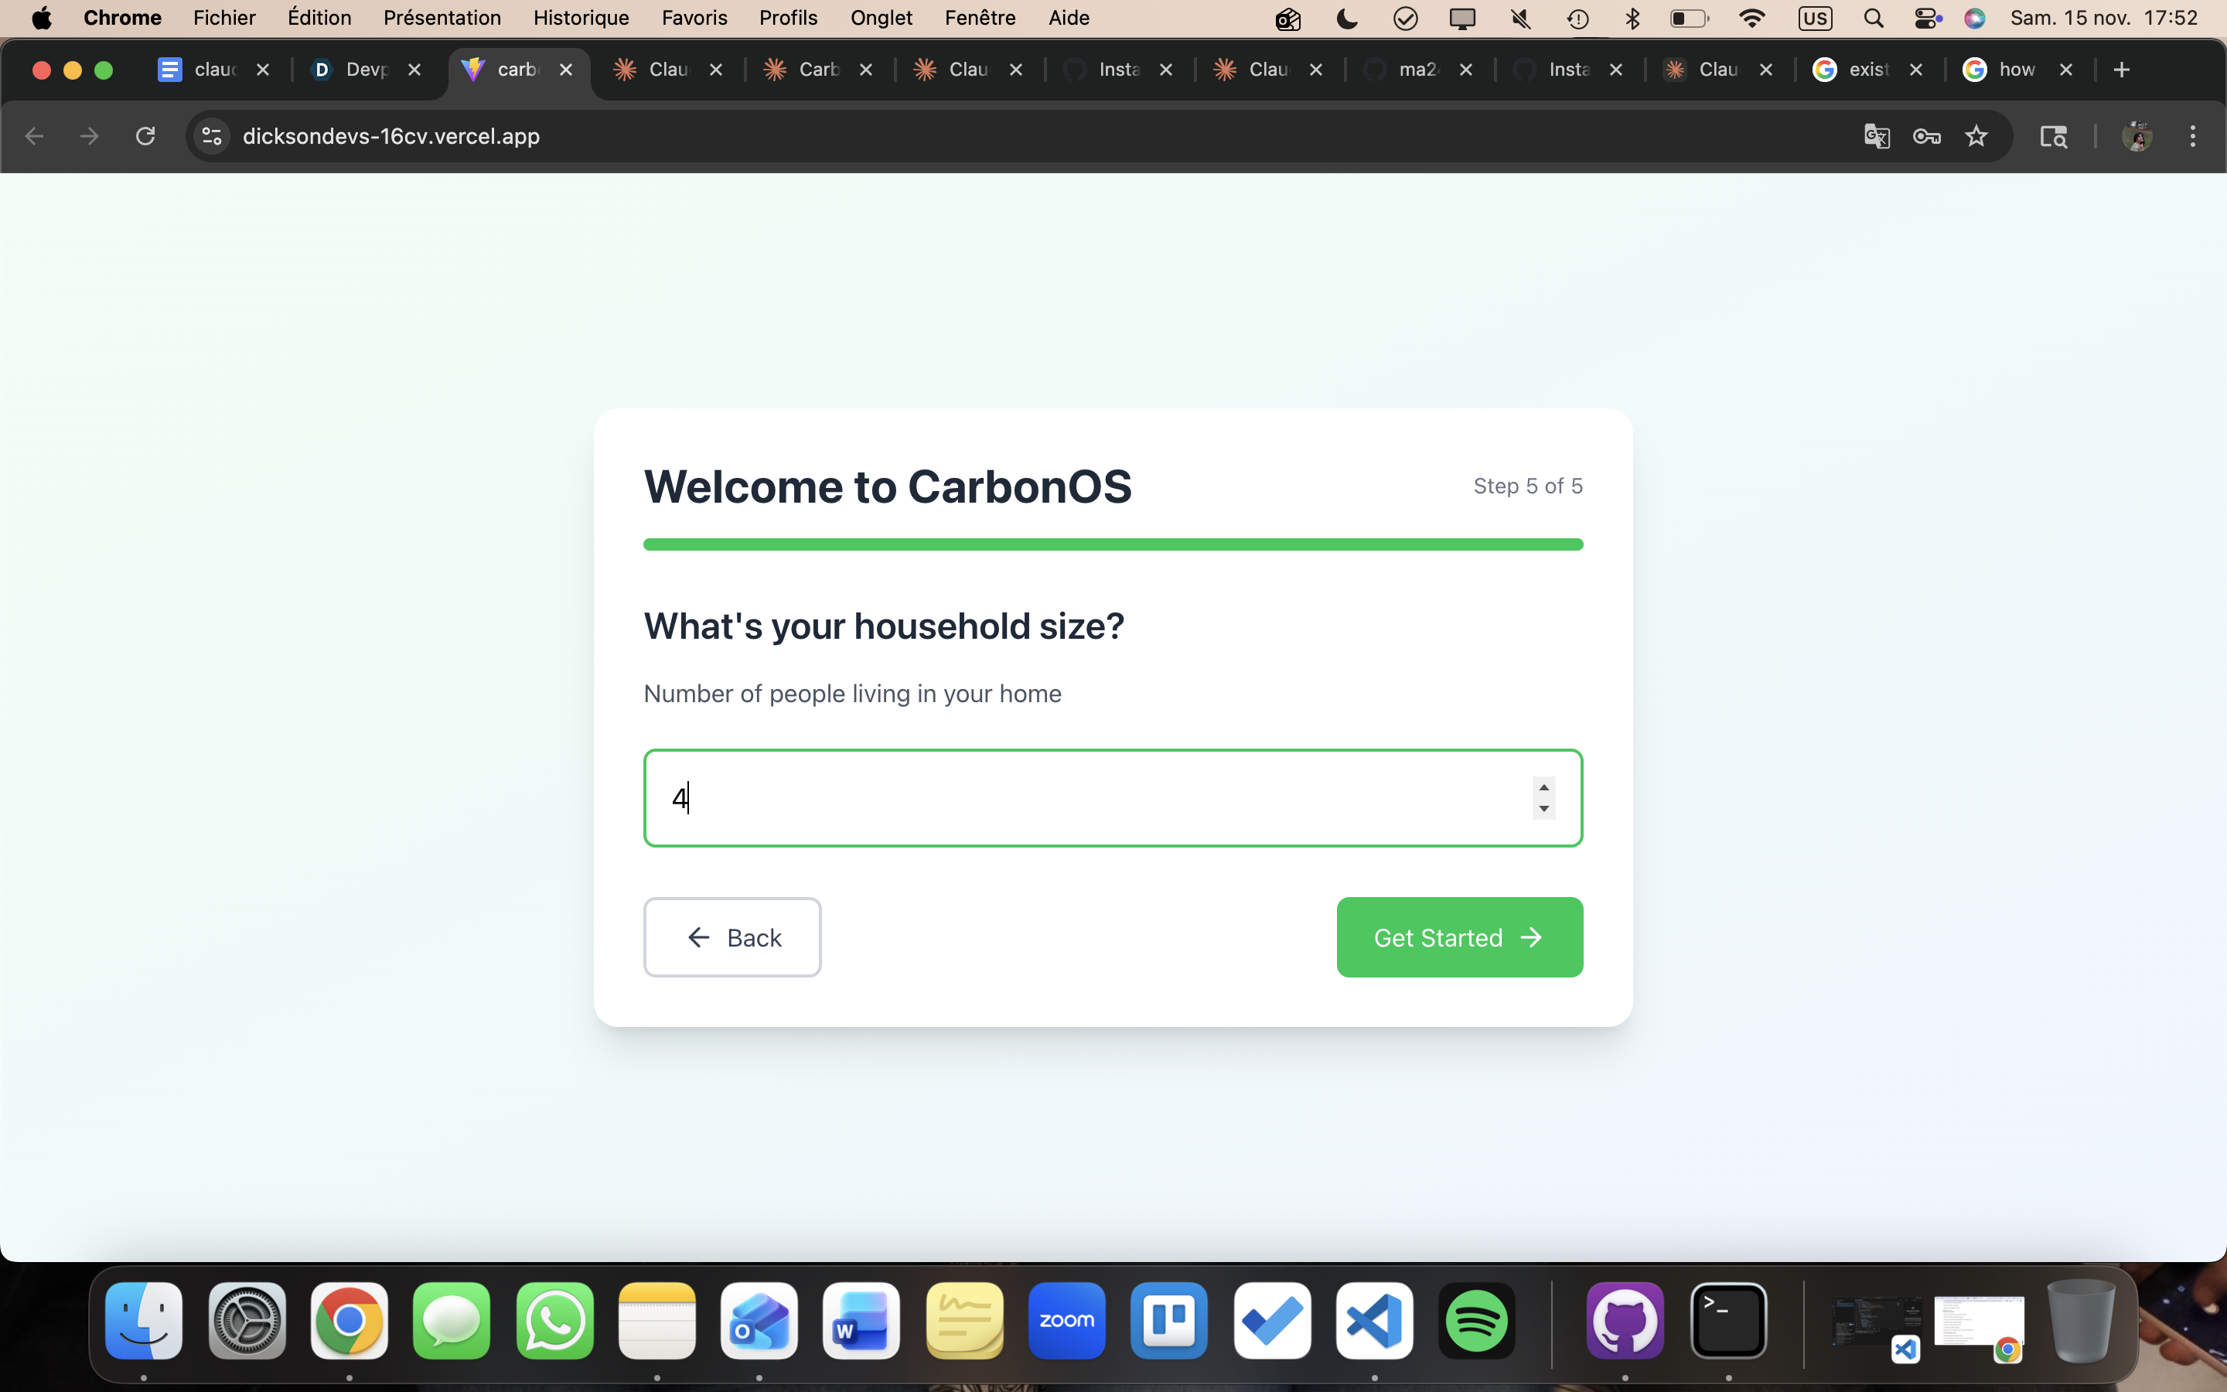Open Chrome three-dot menu
The width and height of the screenshot is (2227, 1392).
pos(2192,136)
